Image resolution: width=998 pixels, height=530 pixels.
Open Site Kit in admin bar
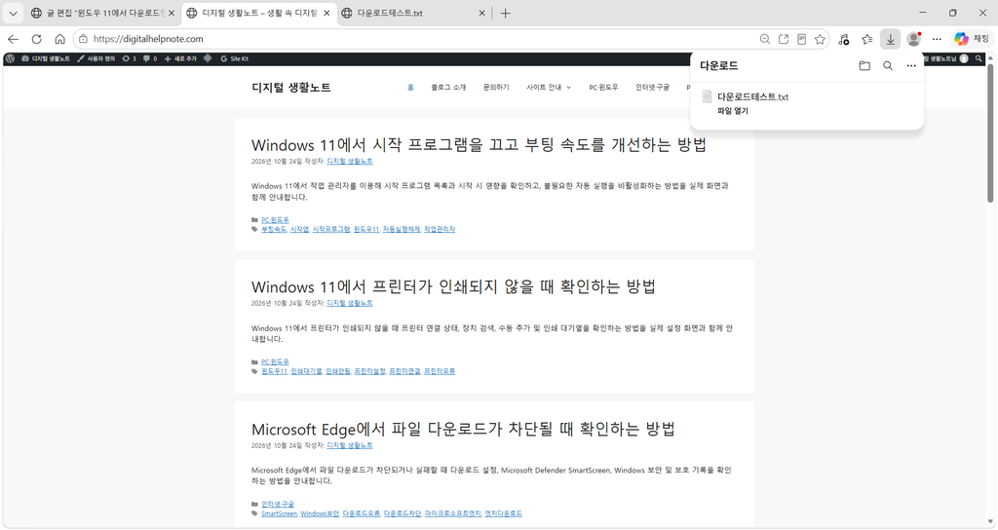click(234, 58)
